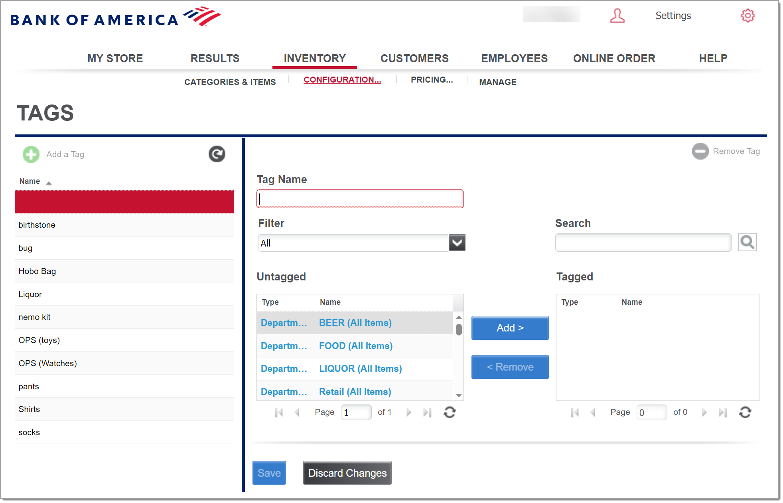Open the HELP menu
This screenshot has height=503, width=783.
[713, 58]
